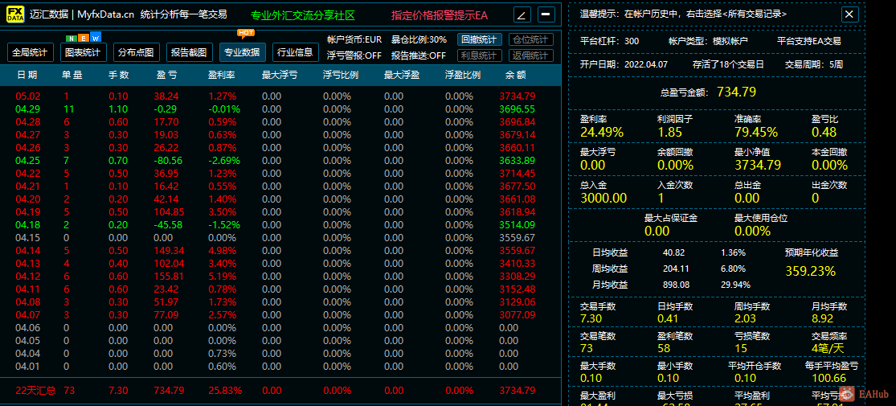
Task: Click the 平台杠杆 300 label
Action: pyautogui.click(x=609, y=41)
